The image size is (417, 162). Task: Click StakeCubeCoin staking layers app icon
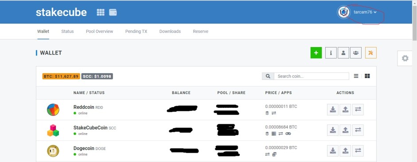pos(267,134)
